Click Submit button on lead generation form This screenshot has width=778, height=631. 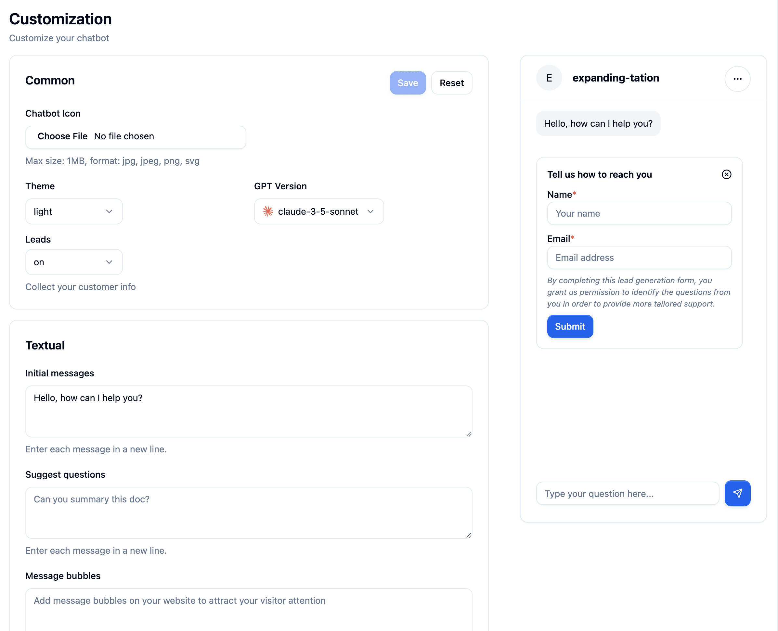(570, 326)
